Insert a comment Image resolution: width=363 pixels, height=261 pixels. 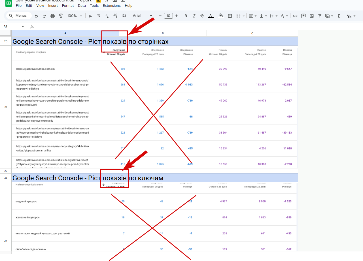point(303,16)
